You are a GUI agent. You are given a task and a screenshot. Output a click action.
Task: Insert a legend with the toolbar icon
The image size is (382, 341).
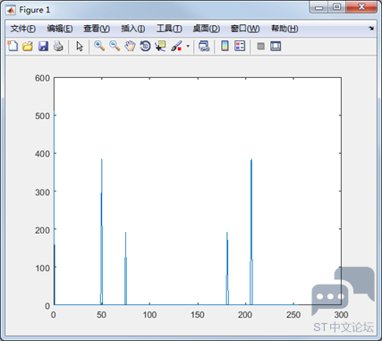[240, 46]
